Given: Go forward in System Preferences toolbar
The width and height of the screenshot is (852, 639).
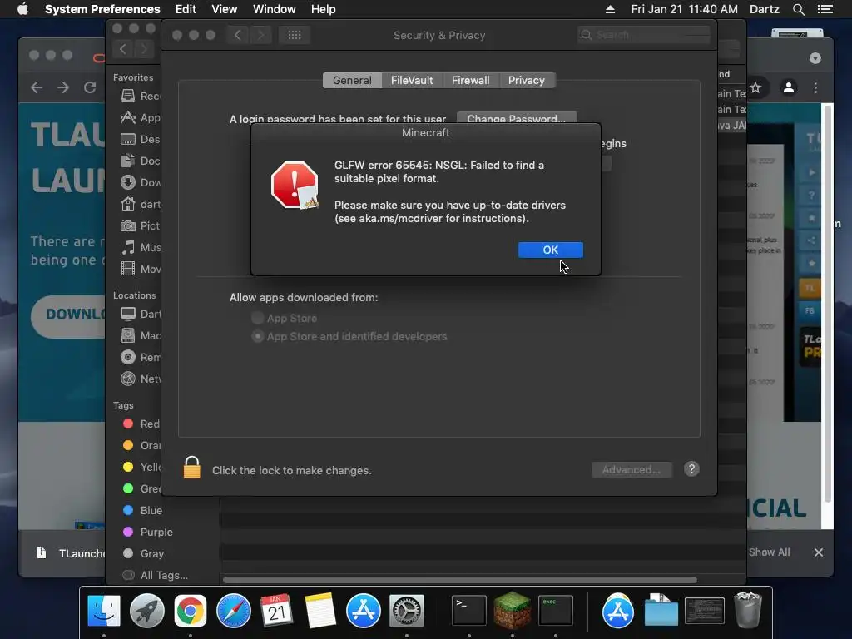Looking at the screenshot, I should tap(260, 35).
